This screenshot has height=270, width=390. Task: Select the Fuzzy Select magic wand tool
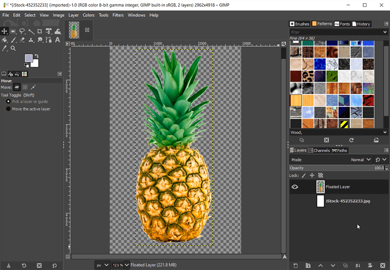31,31
